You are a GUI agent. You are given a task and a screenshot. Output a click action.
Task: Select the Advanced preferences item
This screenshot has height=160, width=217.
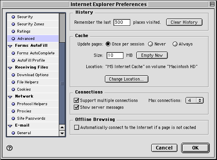pyautogui.click(x=33, y=39)
